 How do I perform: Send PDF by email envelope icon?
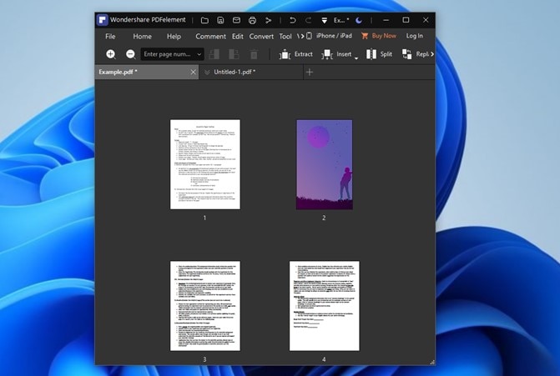pos(236,20)
